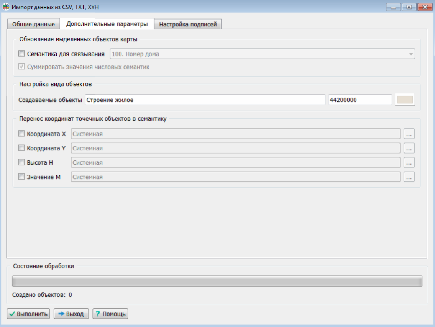Click the Строение жилое object field
This screenshot has height=327, width=435.
205,100
